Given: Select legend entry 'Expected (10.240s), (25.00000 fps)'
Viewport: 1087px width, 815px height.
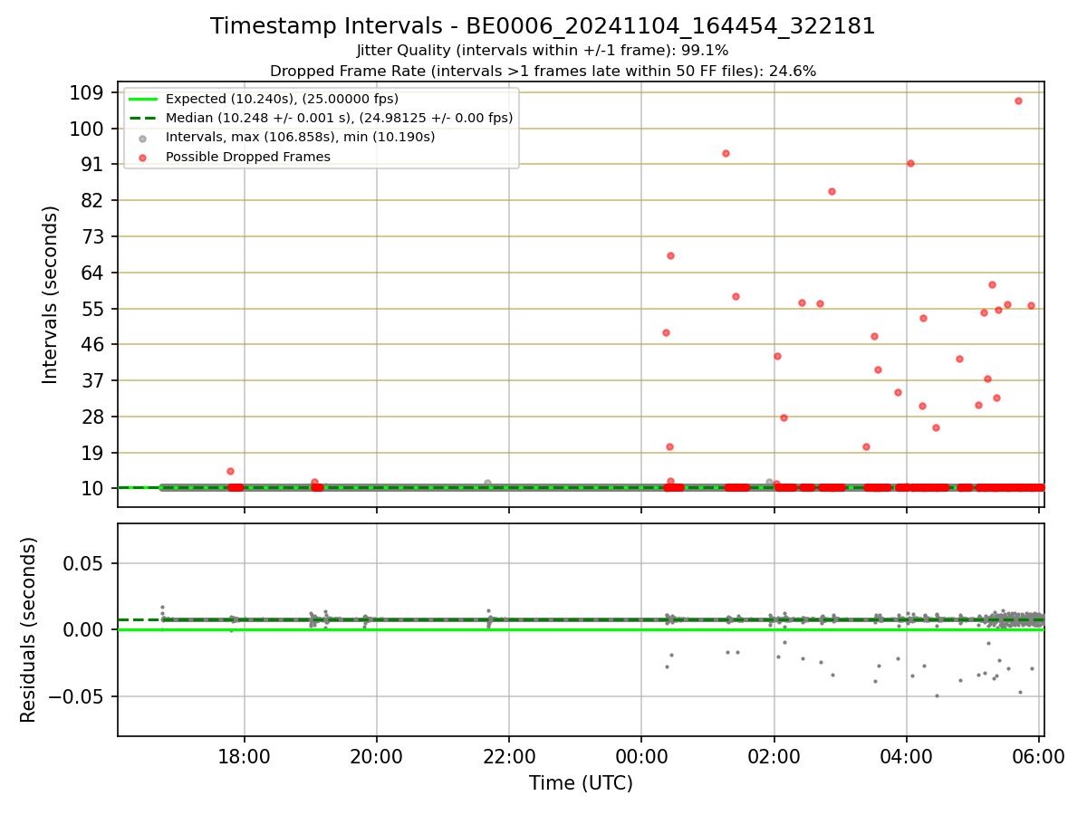Looking at the screenshot, I should coord(282,99).
